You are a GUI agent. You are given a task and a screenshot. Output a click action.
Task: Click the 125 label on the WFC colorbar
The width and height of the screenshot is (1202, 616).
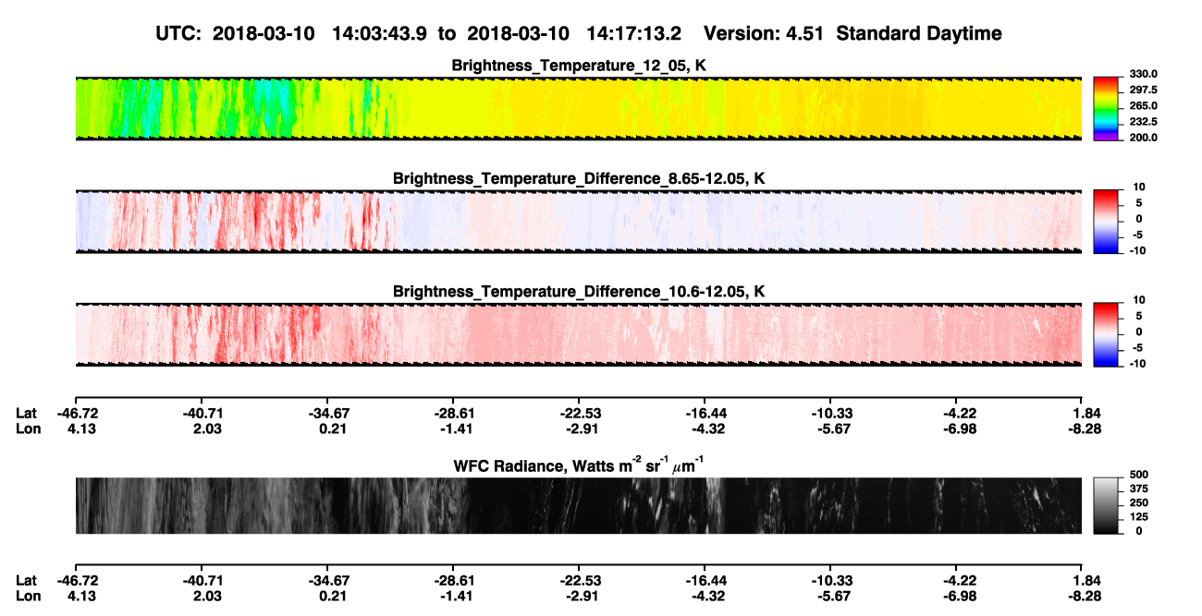1139,516
